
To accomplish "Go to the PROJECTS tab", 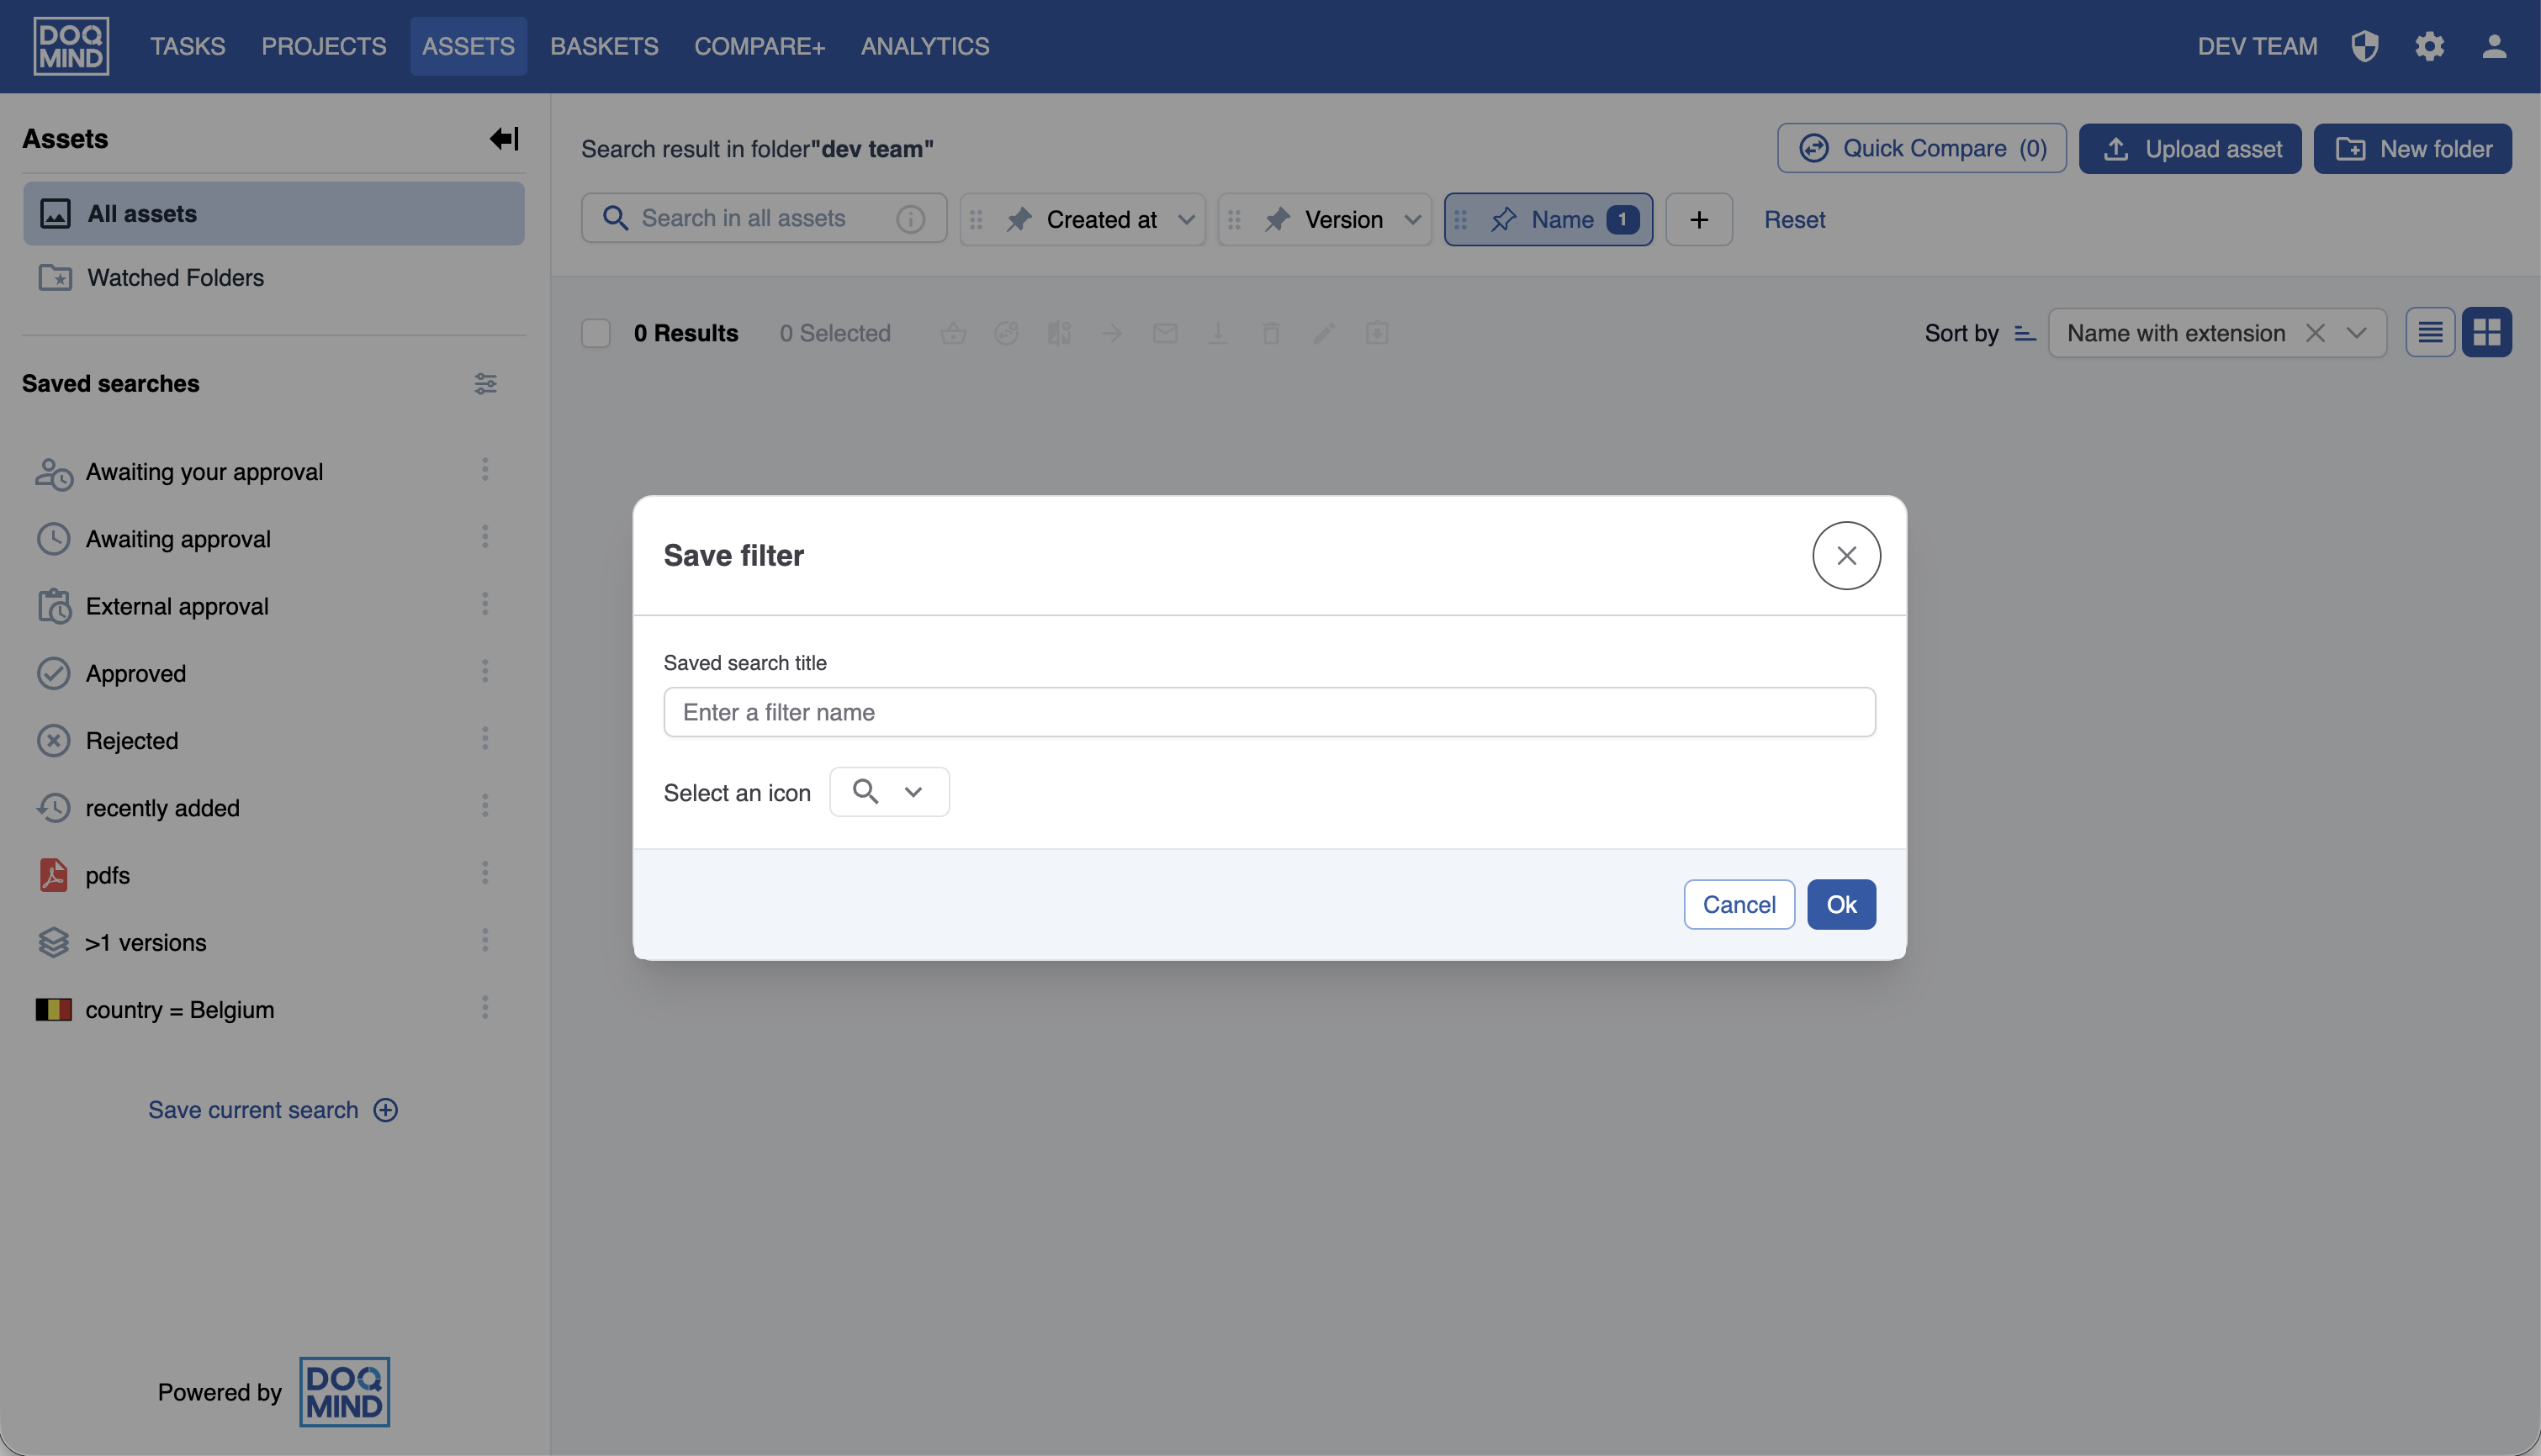I will pyautogui.click(x=324, y=46).
